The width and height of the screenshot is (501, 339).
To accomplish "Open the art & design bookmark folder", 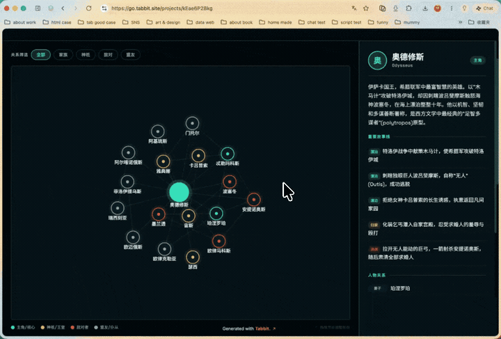I will 164,22.
